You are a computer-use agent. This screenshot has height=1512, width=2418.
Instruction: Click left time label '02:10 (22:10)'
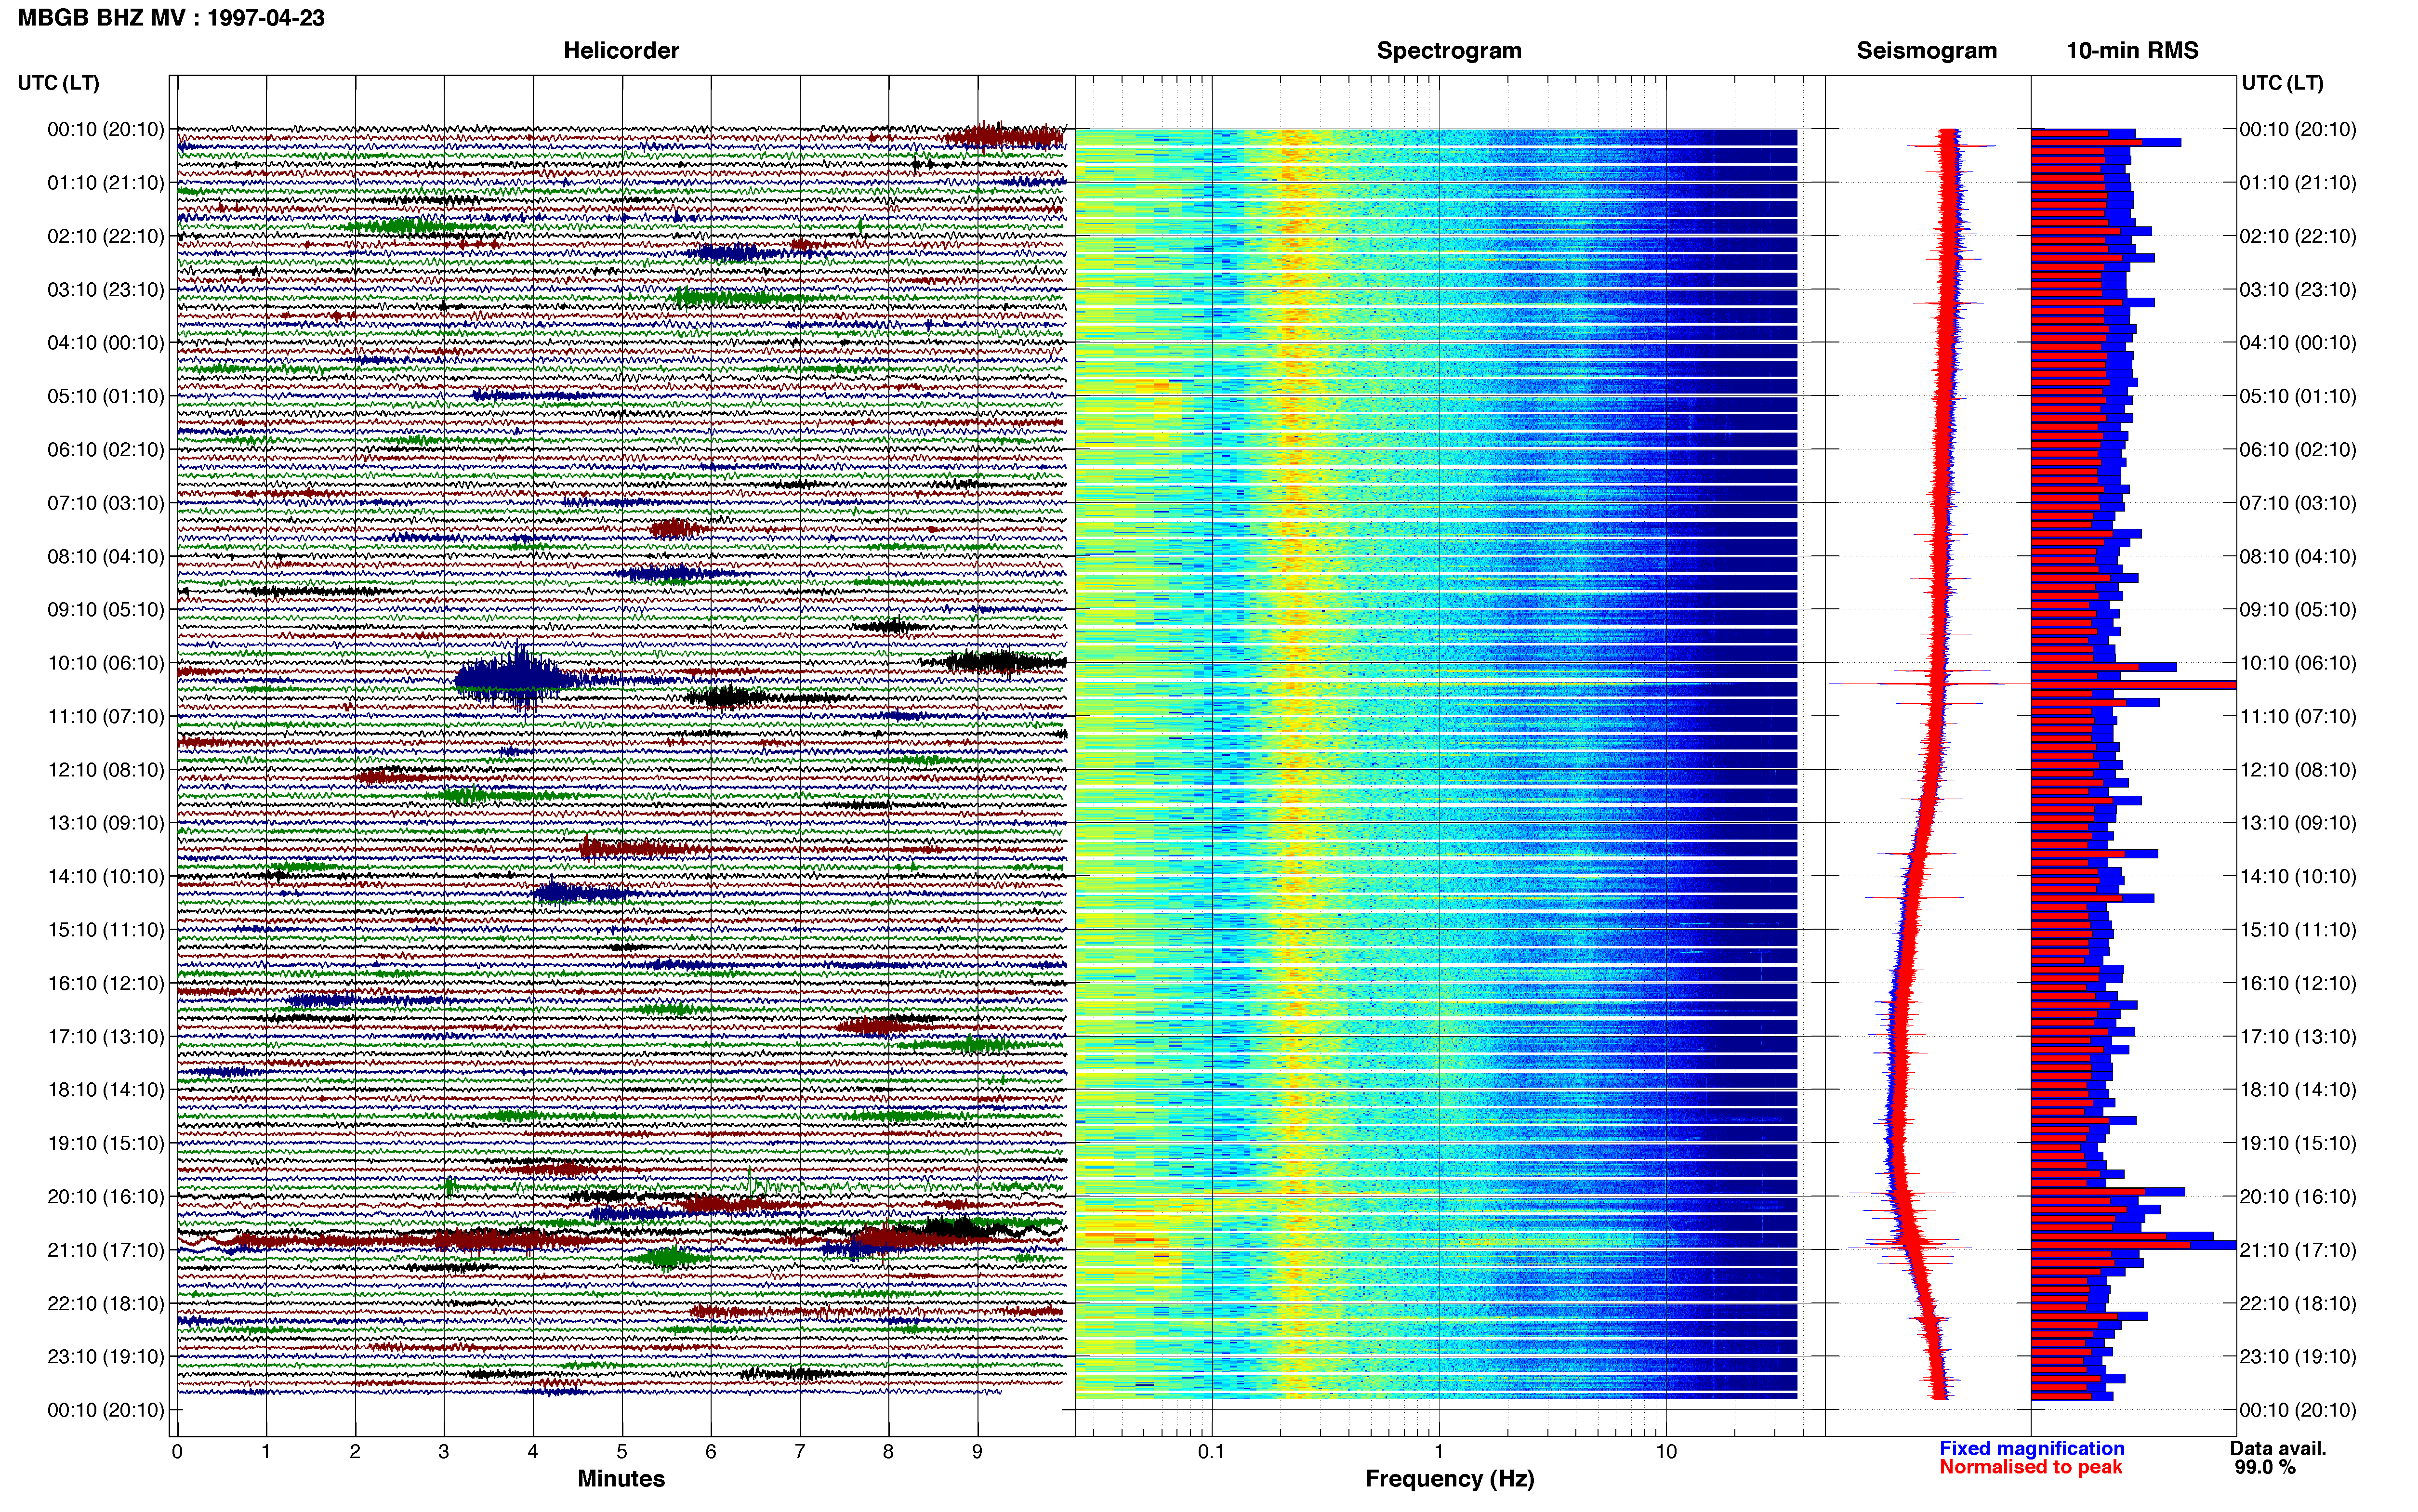(106, 236)
